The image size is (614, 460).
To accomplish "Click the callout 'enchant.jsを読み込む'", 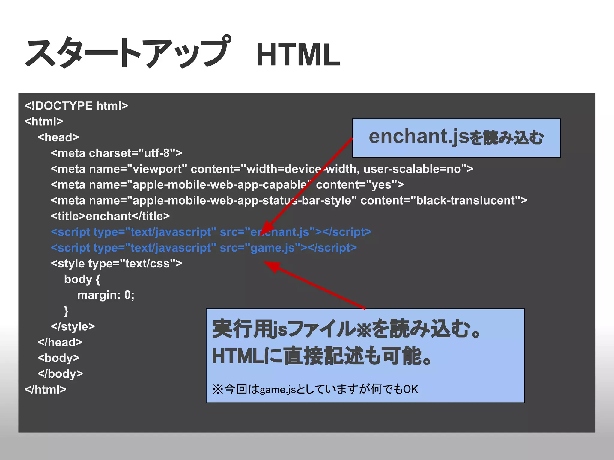I will 456,138.
